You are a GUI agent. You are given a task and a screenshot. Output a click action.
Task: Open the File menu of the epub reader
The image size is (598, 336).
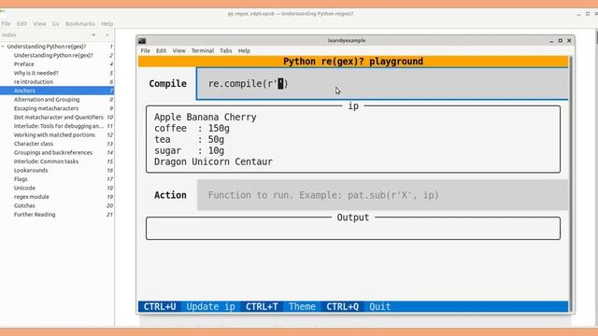[x=7, y=23]
